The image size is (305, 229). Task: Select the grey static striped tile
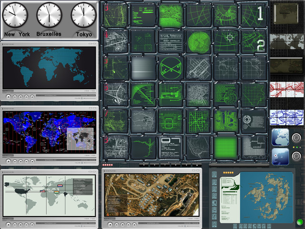tap(143, 68)
